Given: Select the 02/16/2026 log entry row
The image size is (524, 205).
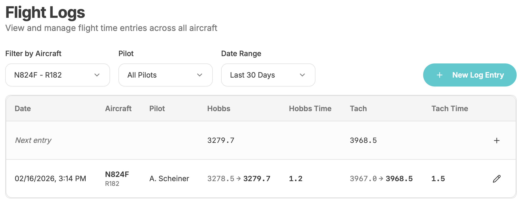Looking at the screenshot, I should (50, 179).
